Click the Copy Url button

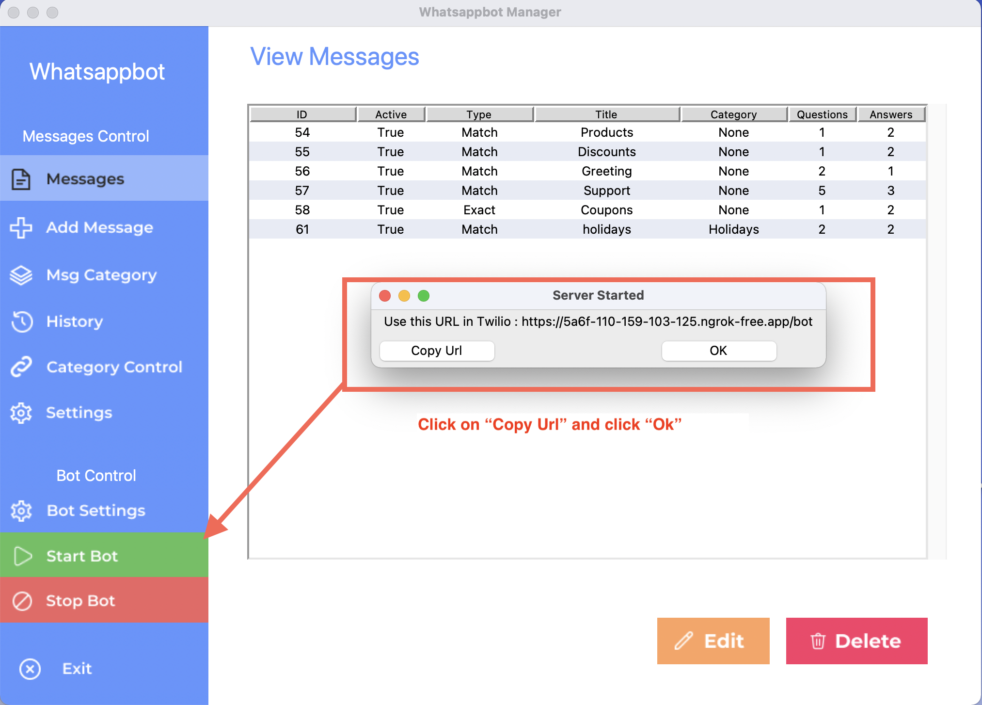tap(437, 351)
